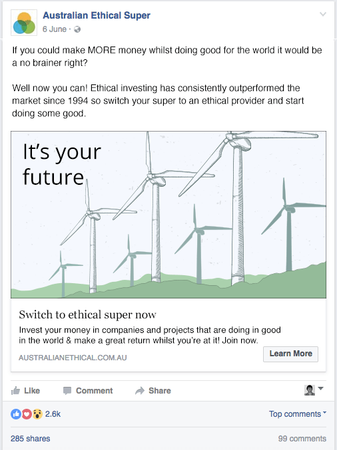Open the 99 comments link
Image resolution: width=337 pixels, height=450 pixels.
click(x=302, y=439)
